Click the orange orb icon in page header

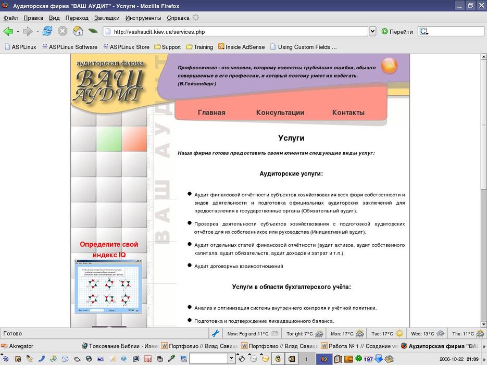click(x=389, y=66)
